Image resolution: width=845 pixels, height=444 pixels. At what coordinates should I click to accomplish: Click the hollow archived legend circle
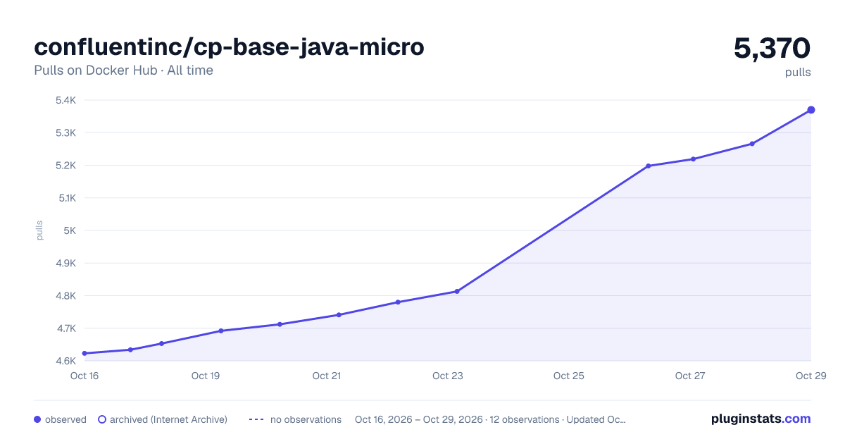101,419
